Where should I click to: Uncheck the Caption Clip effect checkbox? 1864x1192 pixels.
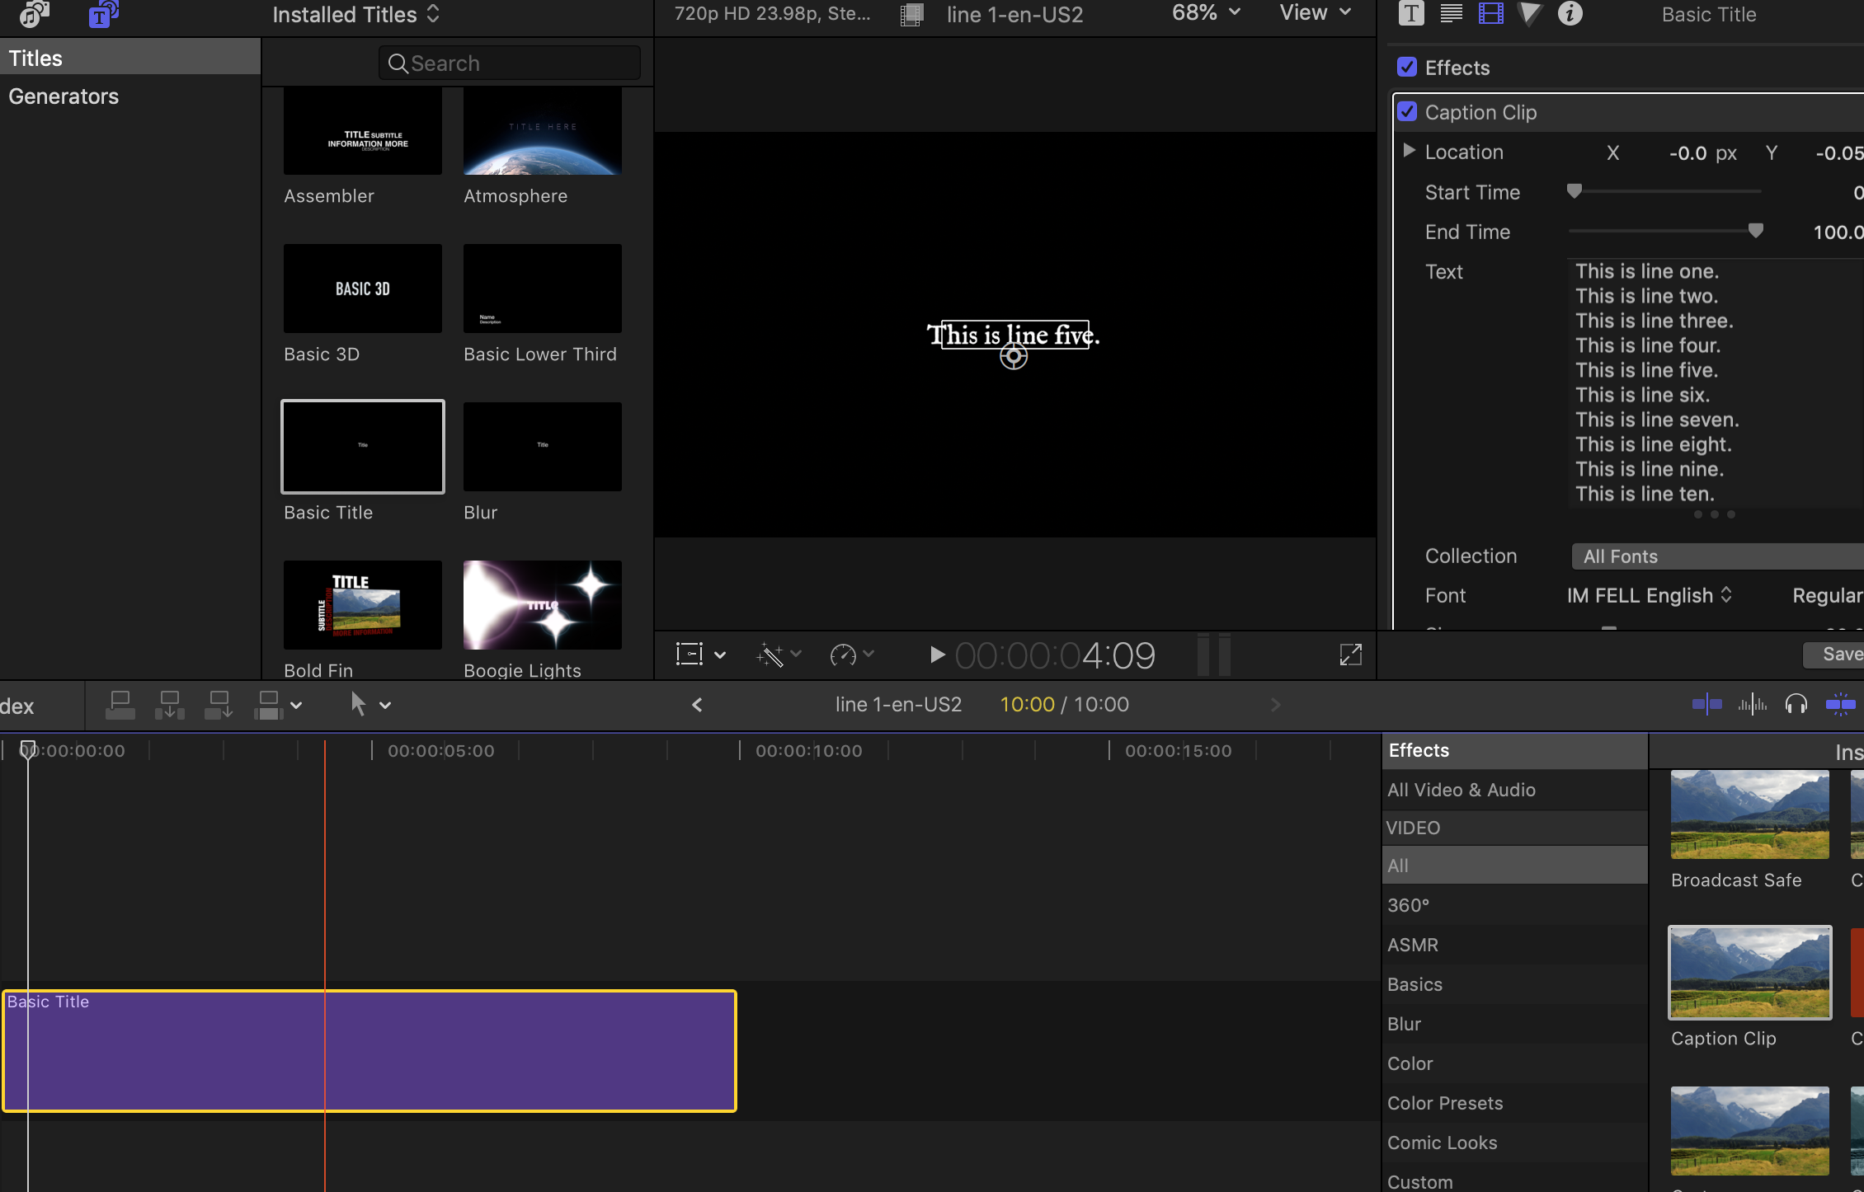click(x=1407, y=112)
